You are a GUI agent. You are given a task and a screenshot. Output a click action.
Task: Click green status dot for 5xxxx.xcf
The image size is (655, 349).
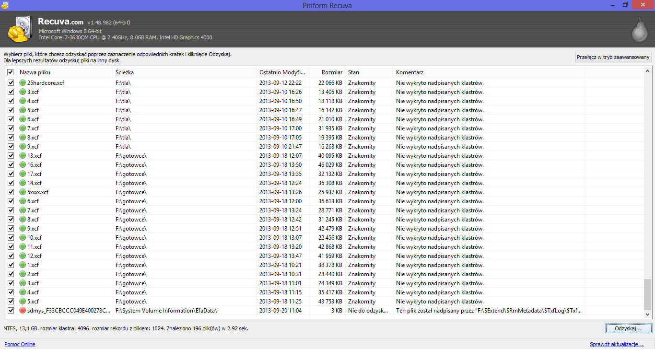(23, 192)
